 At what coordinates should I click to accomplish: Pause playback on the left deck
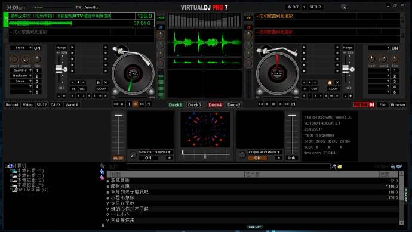pyautogui.click(x=129, y=104)
